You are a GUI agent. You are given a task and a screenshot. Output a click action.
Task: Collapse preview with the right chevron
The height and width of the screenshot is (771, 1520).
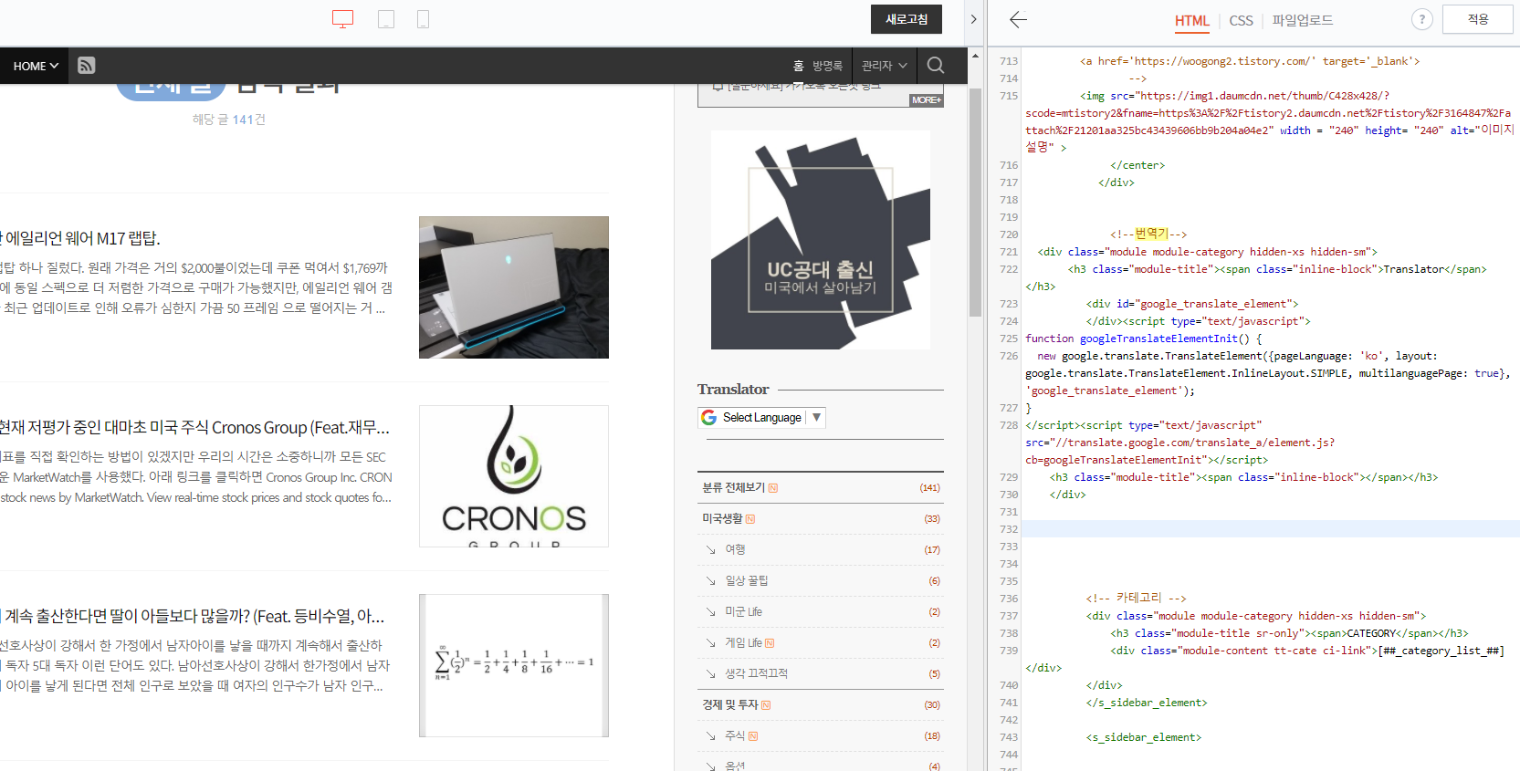coord(973,19)
